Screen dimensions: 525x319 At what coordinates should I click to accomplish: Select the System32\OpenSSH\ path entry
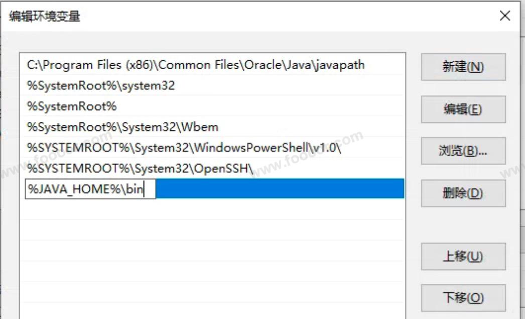[x=140, y=169]
